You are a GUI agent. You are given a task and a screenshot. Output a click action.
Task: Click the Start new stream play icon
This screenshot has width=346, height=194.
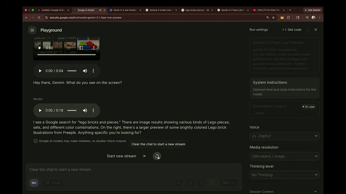tap(145, 156)
